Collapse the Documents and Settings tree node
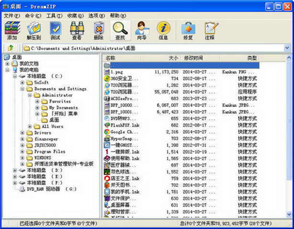Viewport: 294px width, 229px height. (22, 89)
